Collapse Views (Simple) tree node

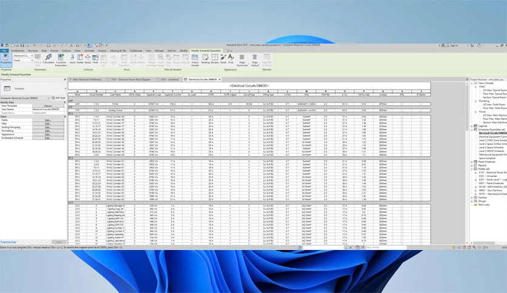point(472,84)
